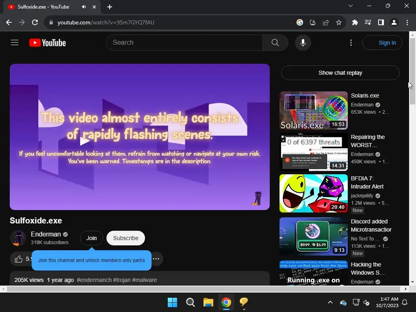View site information lock icon

point(51,22)
